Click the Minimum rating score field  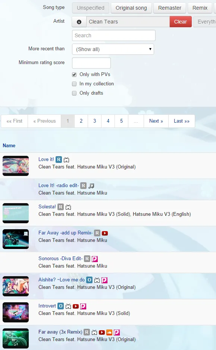[91, 63]
